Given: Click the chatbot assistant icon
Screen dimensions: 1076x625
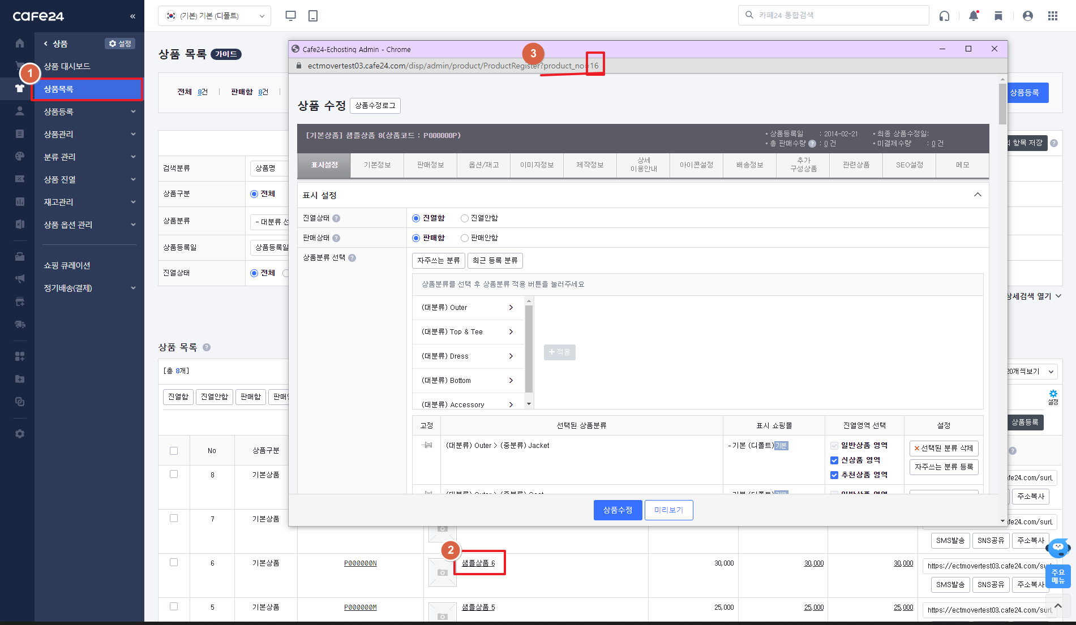Looking at the screenshot, I should pos(1058,548).
